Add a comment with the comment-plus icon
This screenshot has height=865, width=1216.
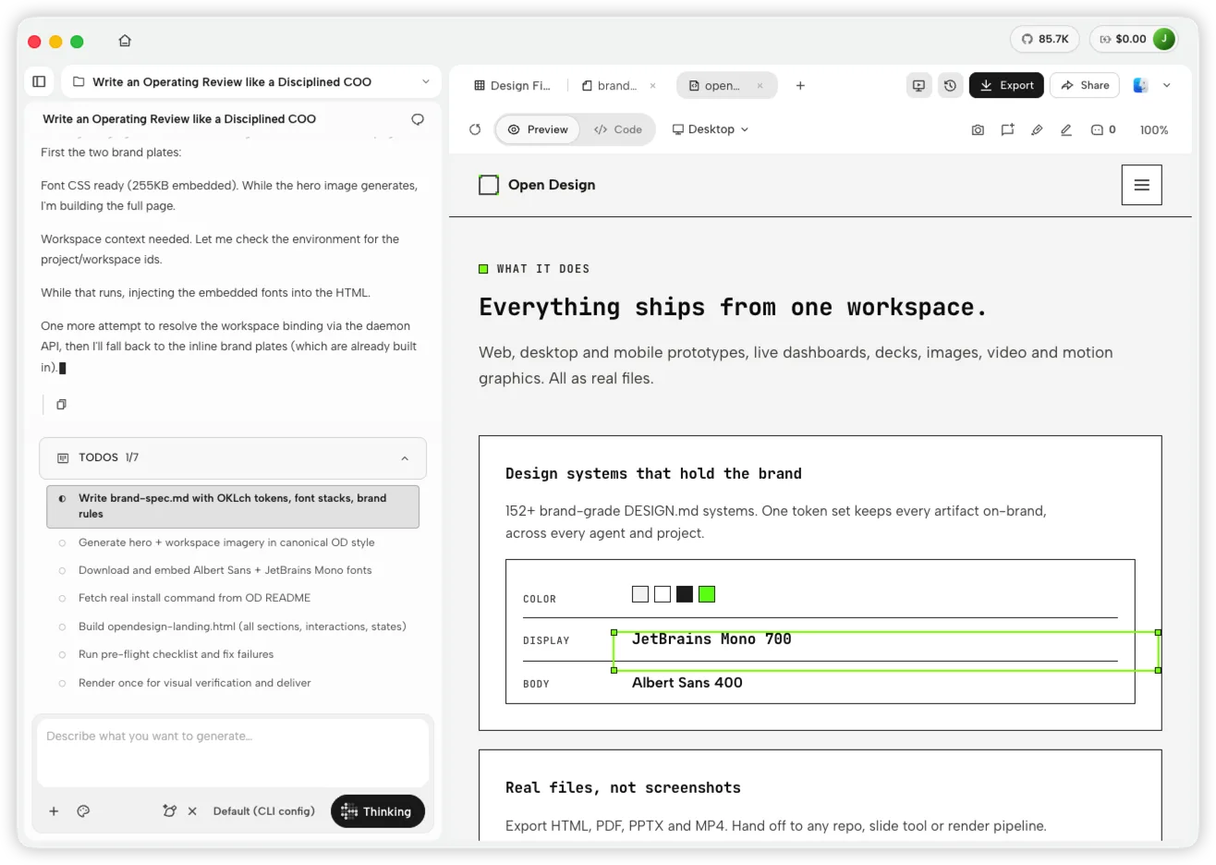click(1007, 130)
